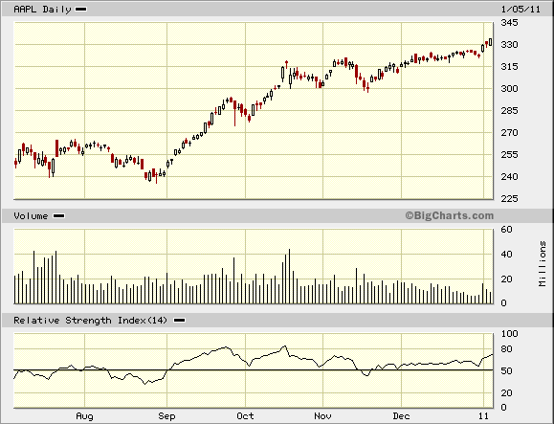Click the 240 price axis label

509,177
